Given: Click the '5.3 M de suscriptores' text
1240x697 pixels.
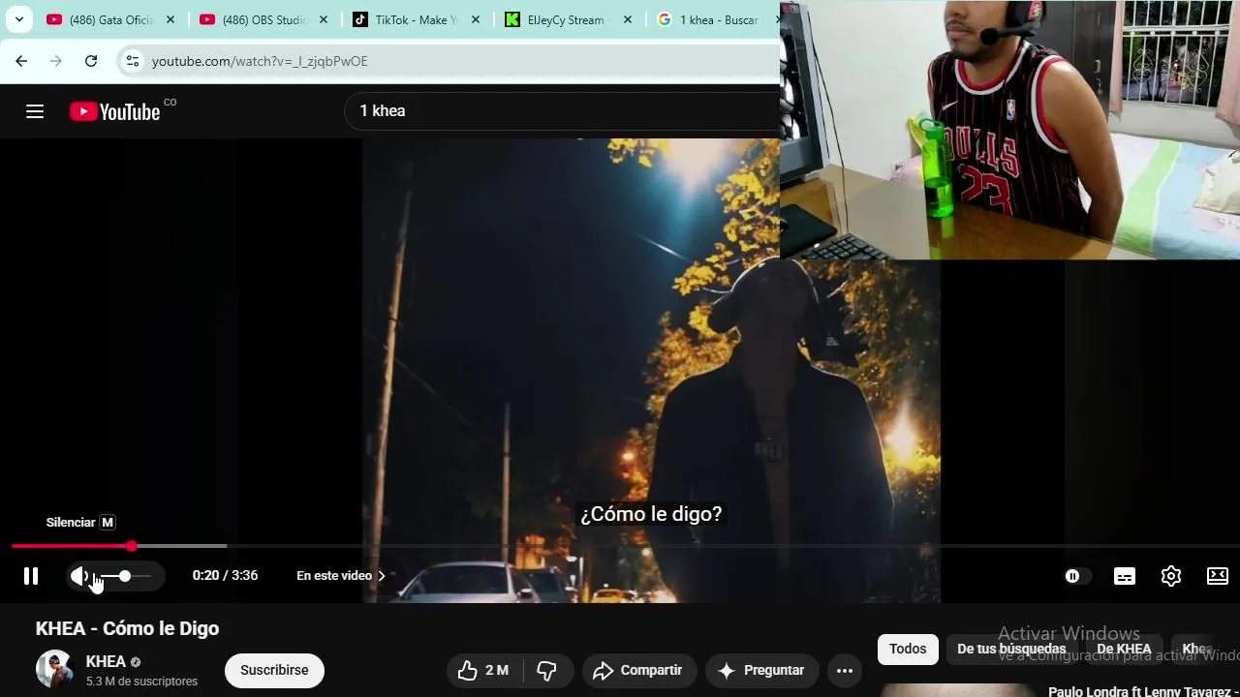Looking at the screenshot, I should (141, 682).
